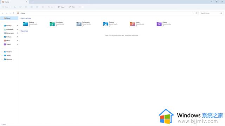Go forward with the Forward arrow
This screenshot has width=225, height=126.
click(6, 13)
